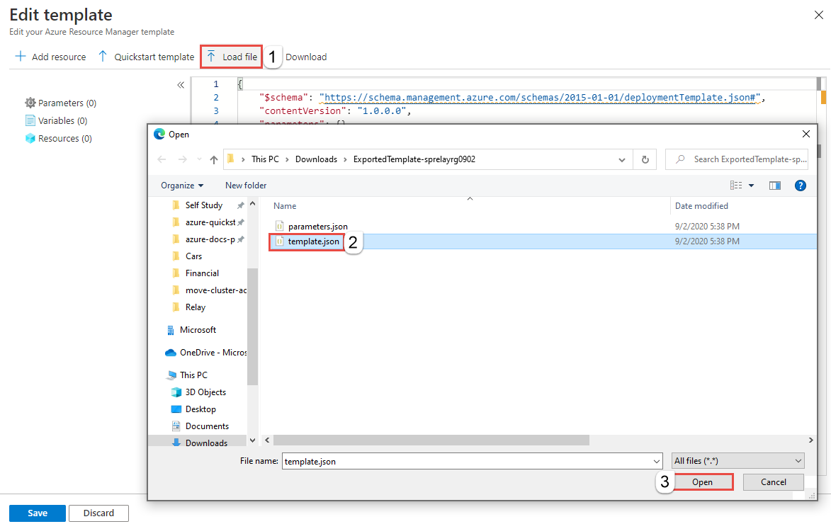The height and width of the screenshot is (524, 831).
Task: Click the Refresh button in the address bar
Action: (x=645, y=159)
